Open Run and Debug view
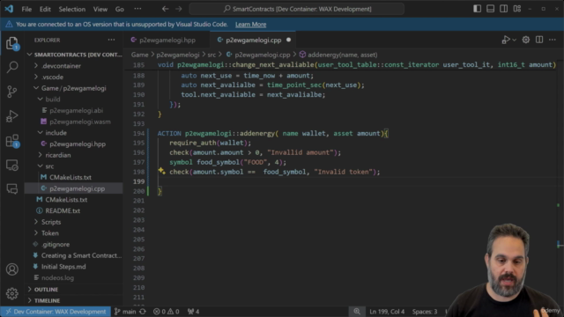This screenshot has width=564, height=317. point(11,116)
